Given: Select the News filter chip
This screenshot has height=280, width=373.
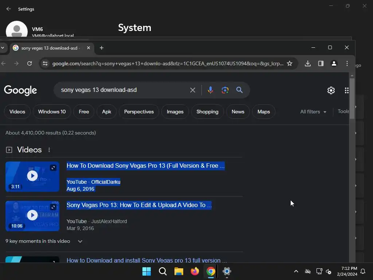Looking at the screenshot, I should click(x=238, y=112).
